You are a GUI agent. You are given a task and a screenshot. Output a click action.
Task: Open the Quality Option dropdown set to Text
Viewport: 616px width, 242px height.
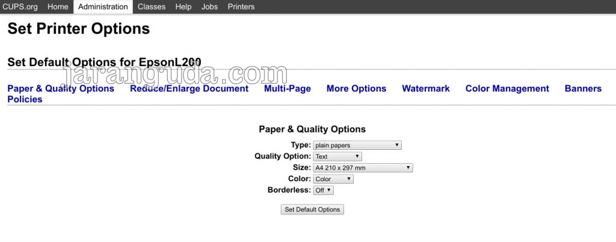pos(337,157)
